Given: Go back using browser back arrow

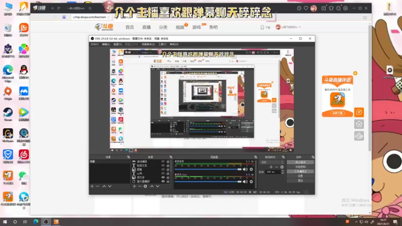Looking at the screenshot, I should click(53, 8).
